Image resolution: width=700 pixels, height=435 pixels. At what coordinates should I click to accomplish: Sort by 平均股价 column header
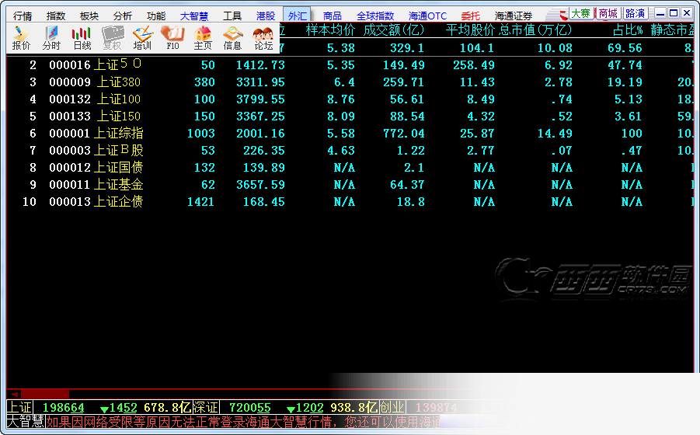[470, 30]
